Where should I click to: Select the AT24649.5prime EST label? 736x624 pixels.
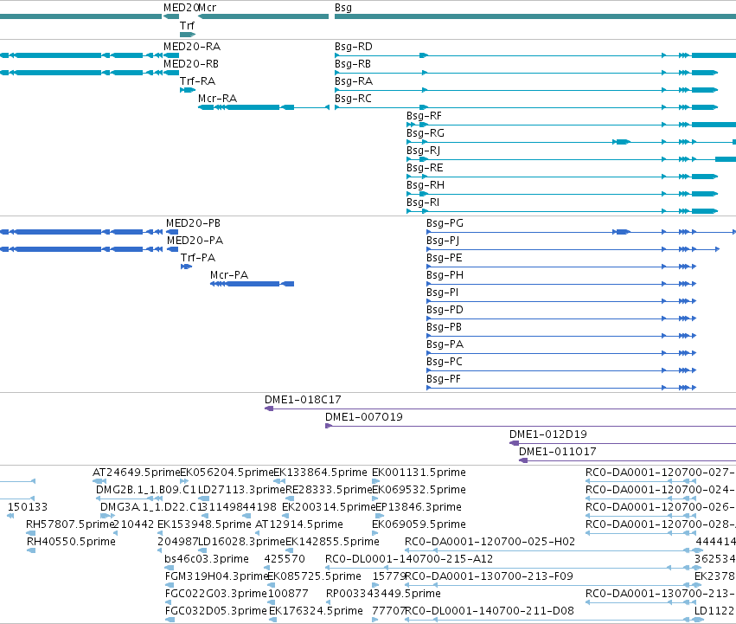tap(136, 473)
